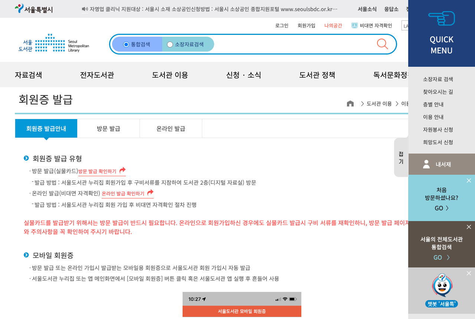Click the 회원증 발급 유형 heading
This screenshot has height=319, width=475.
[57, 158]
